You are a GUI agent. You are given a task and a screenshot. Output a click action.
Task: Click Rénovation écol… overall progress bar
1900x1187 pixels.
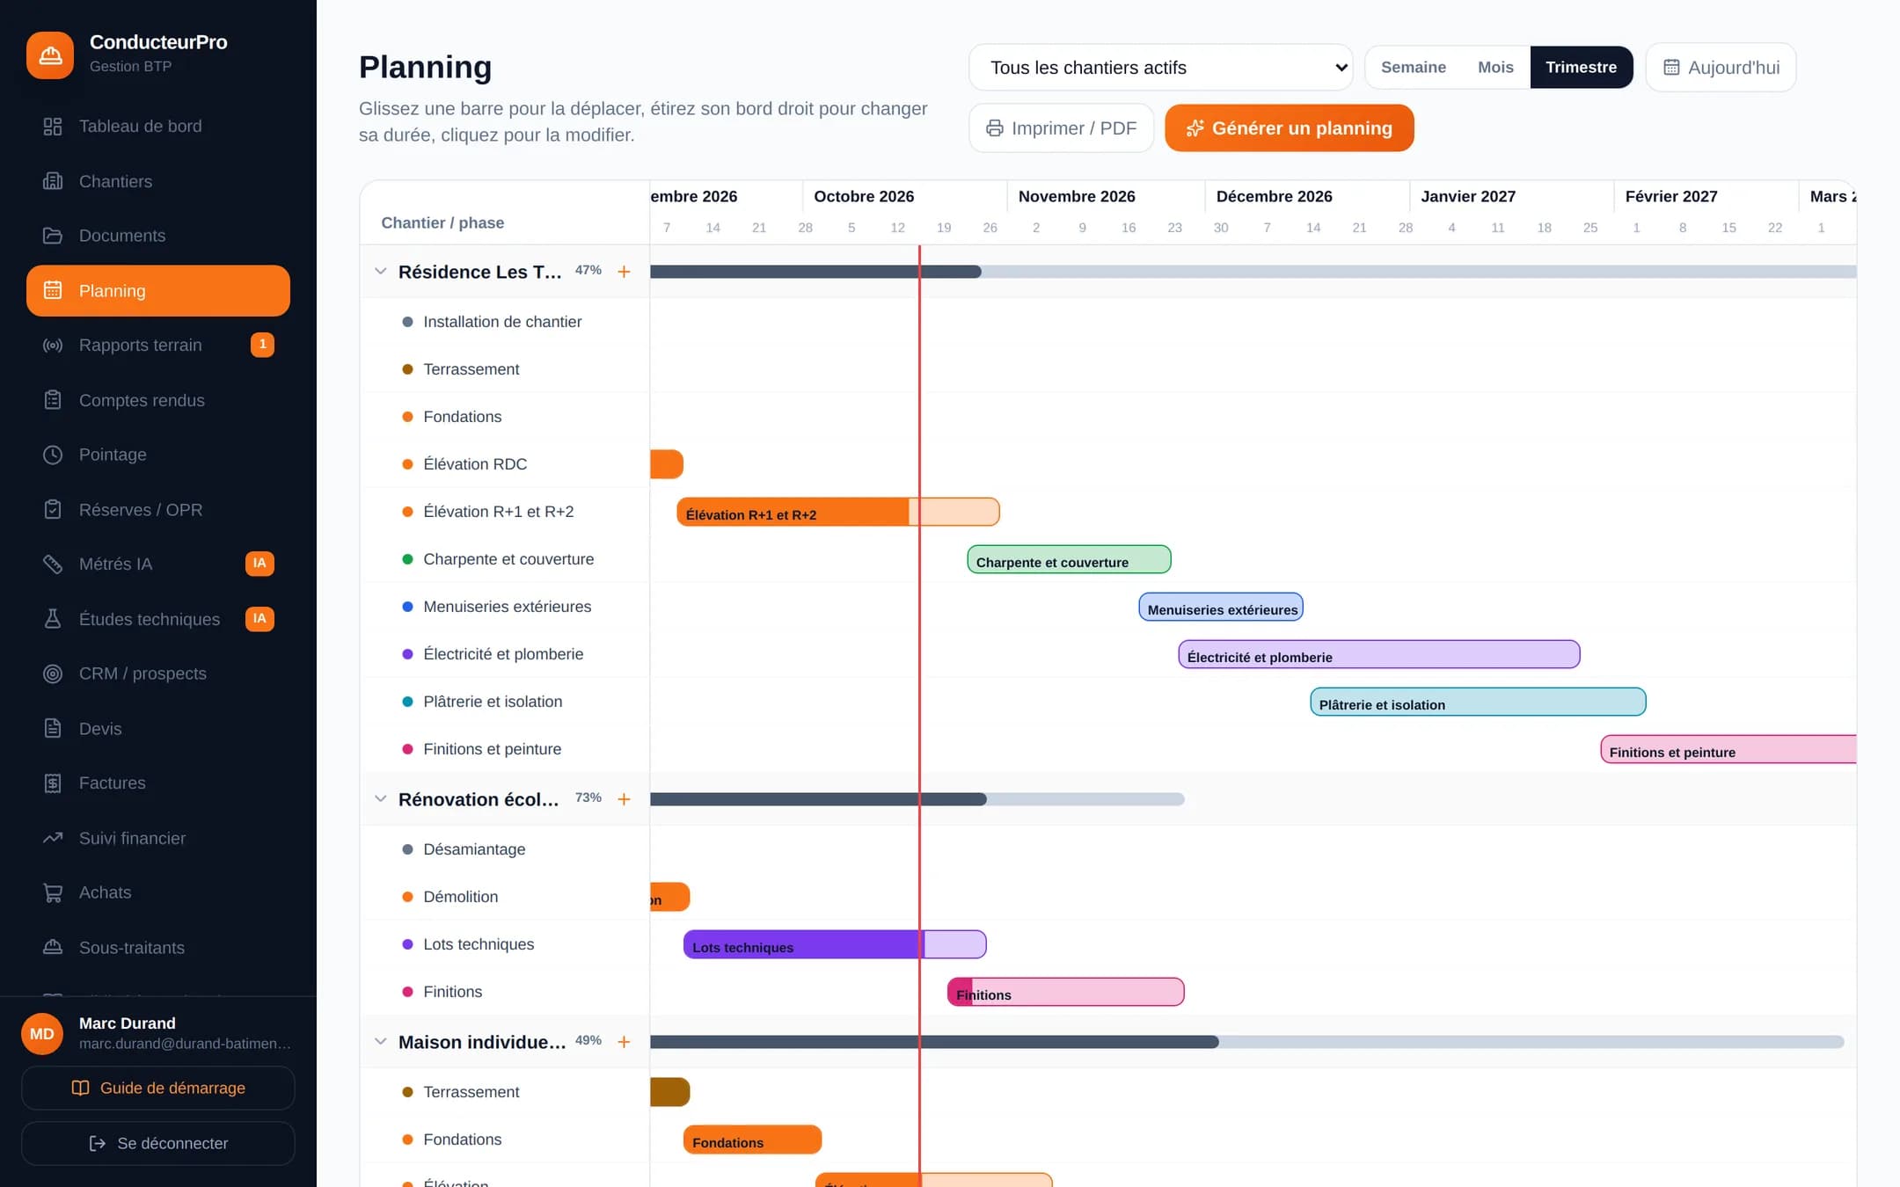pyautogui.click(x=917, y=799)
